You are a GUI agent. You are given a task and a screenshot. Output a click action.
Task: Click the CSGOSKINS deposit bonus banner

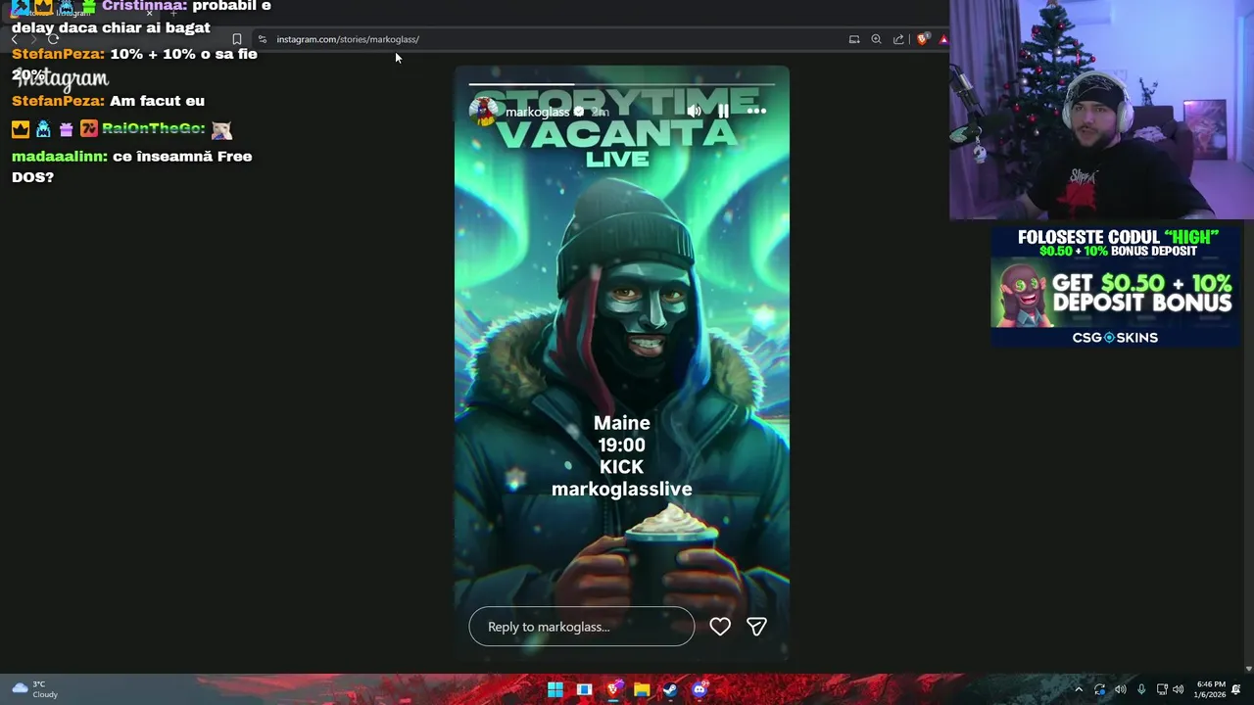coord(1115,287)
